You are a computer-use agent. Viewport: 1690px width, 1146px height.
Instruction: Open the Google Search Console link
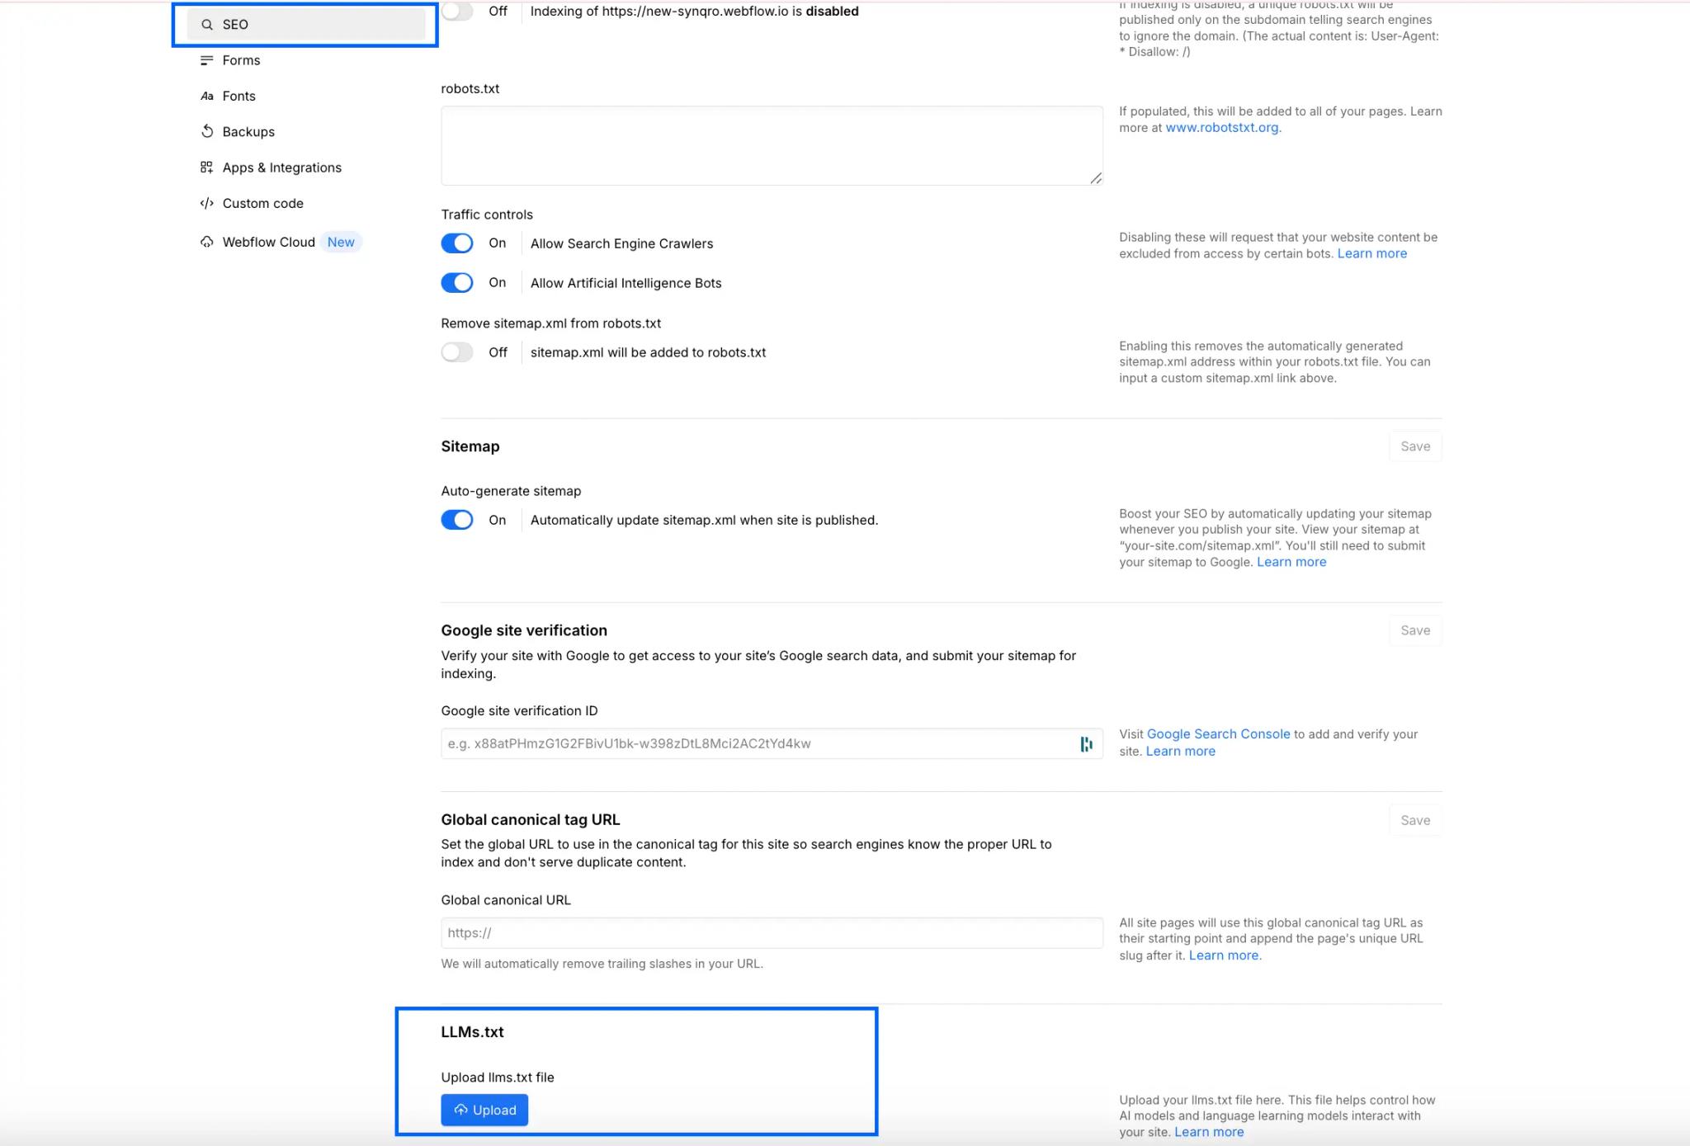click(x=1218, y=734)
